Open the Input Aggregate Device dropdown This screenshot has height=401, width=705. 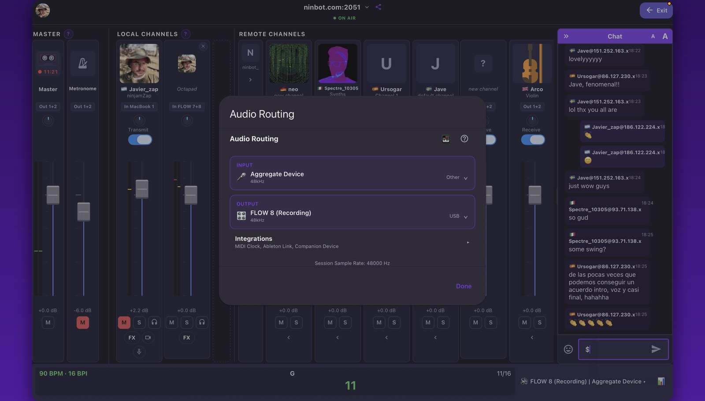point(352,173)
